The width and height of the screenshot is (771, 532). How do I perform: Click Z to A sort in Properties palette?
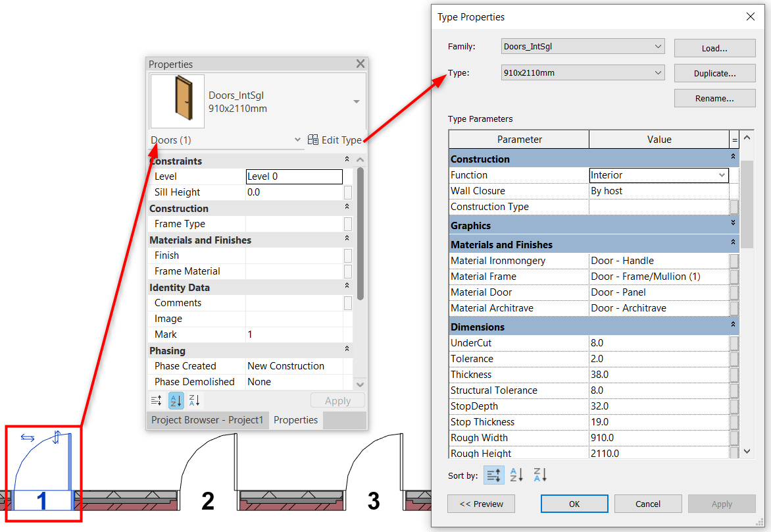[x=195, y=400]
